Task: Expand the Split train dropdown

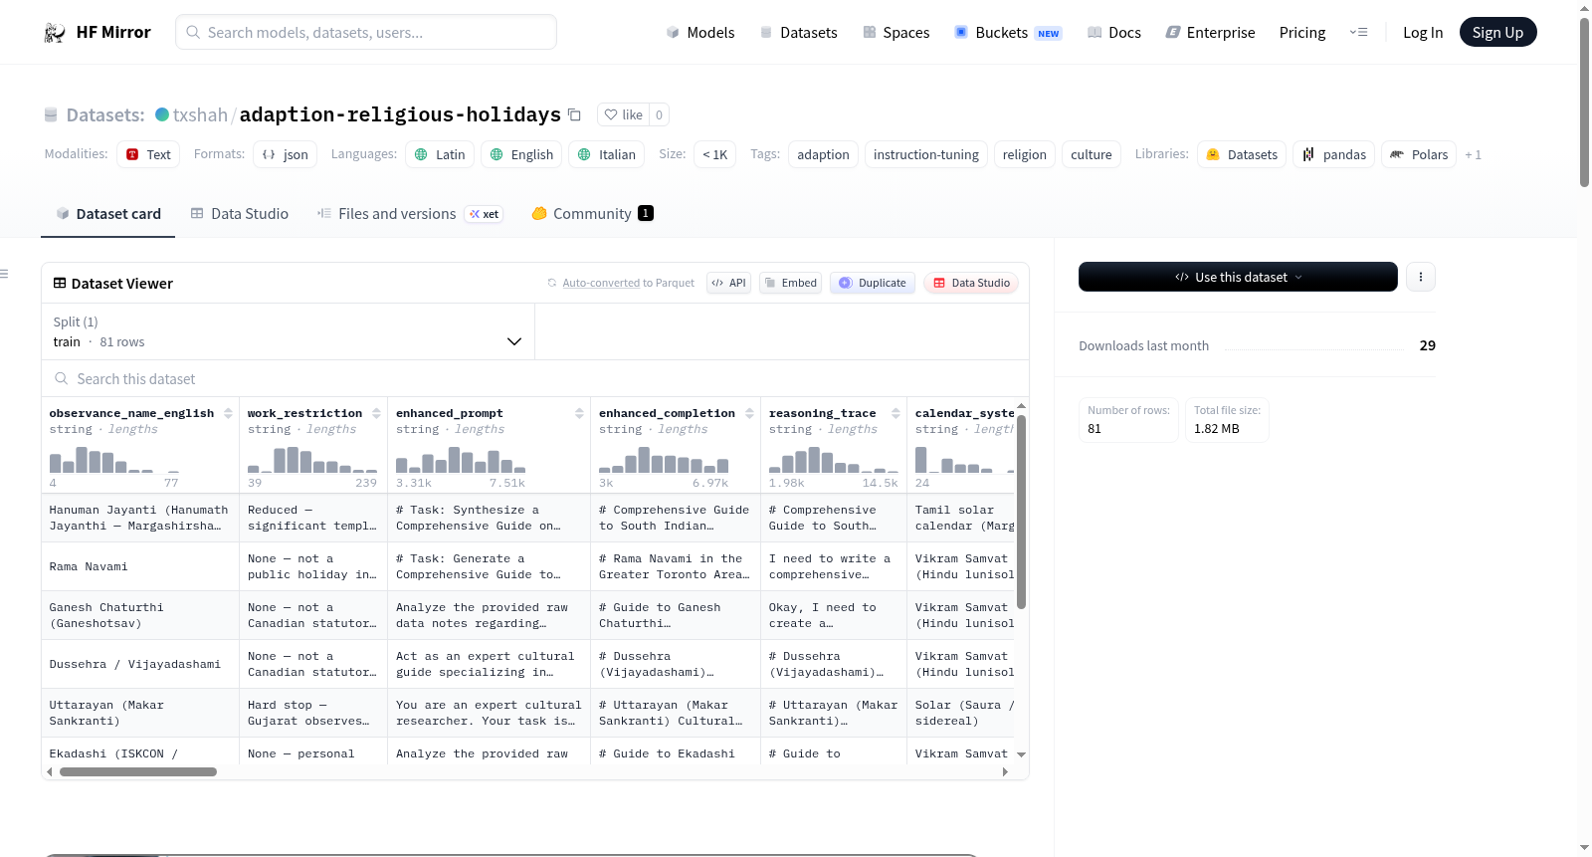Action: [288, 331]
